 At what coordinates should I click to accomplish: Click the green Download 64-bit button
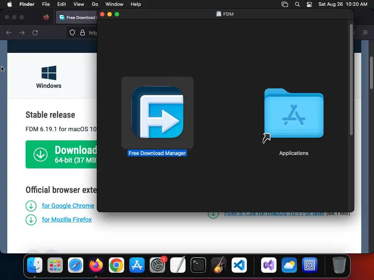[61, 154]
